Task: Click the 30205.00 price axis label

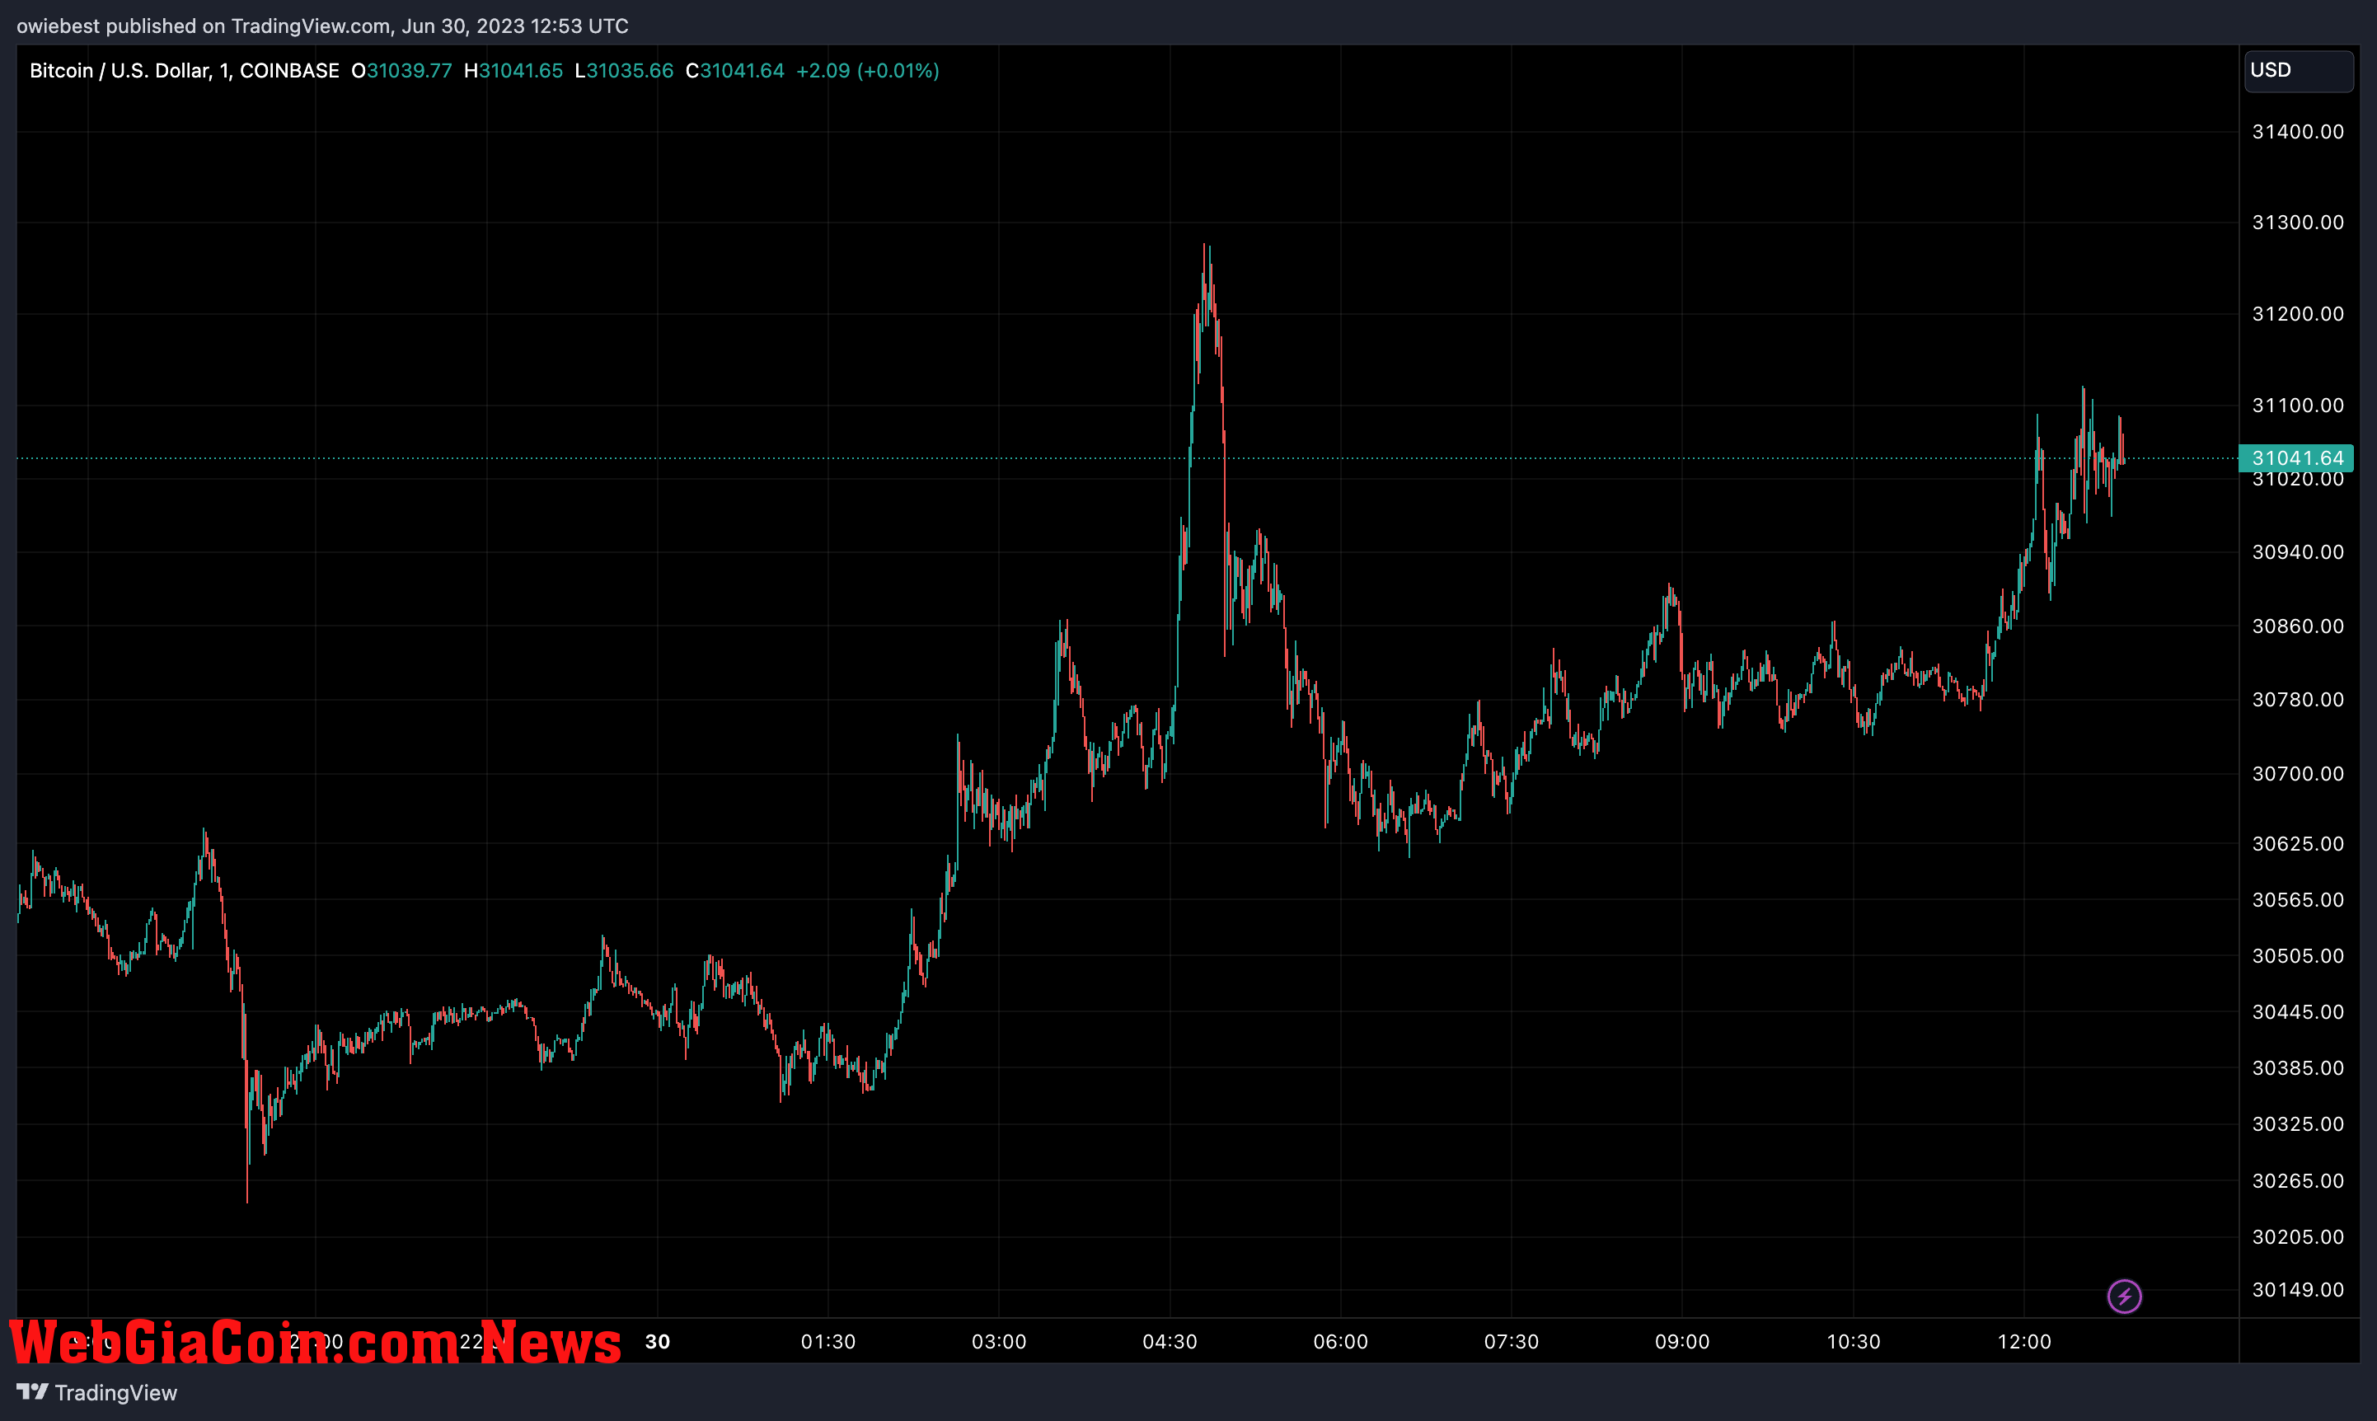Action: (2298, 1237)
